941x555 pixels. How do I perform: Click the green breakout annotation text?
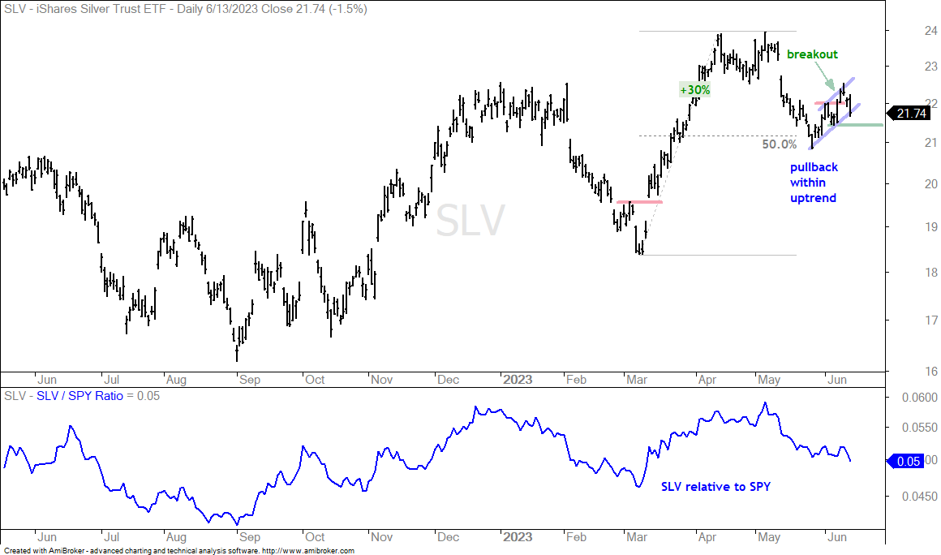pos(812,54)
